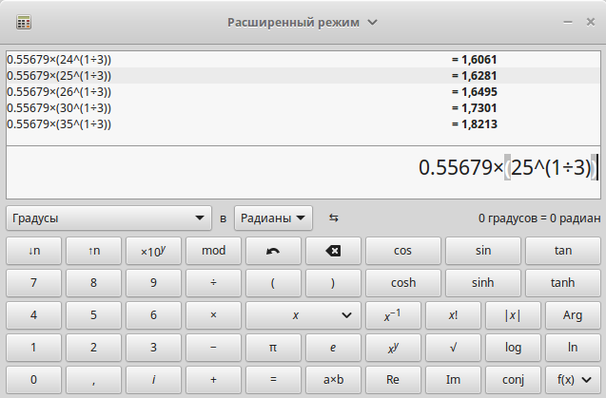Click digit 1 button
Image resolution: width=606 pixels, height=398 pixels.
(x=33, y=348)
